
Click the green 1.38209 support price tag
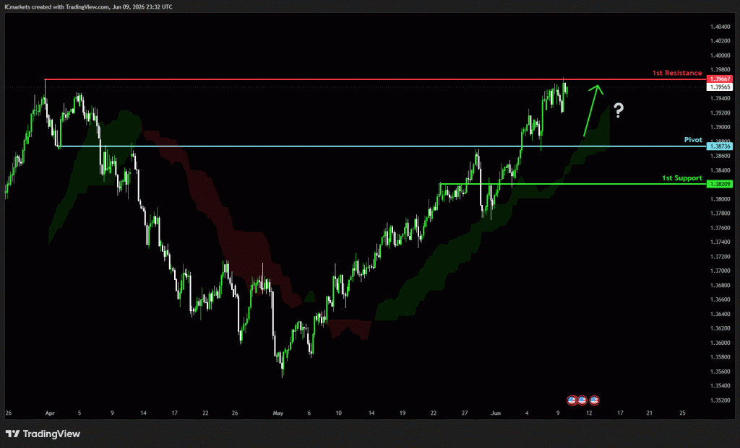(x=720, y=184)
